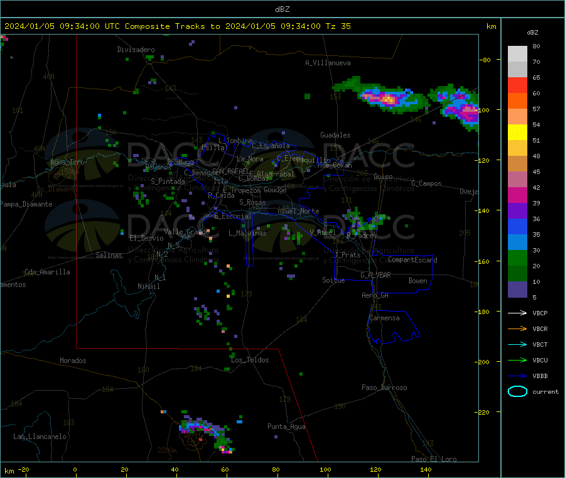Click the 'Paso_El_Loro' place label

coord(434,459)
